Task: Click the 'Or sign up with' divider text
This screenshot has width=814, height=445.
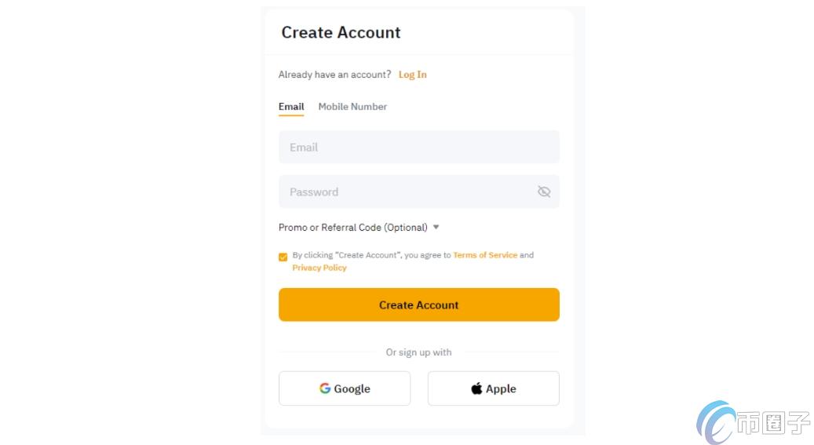Action: pos(418,352)
